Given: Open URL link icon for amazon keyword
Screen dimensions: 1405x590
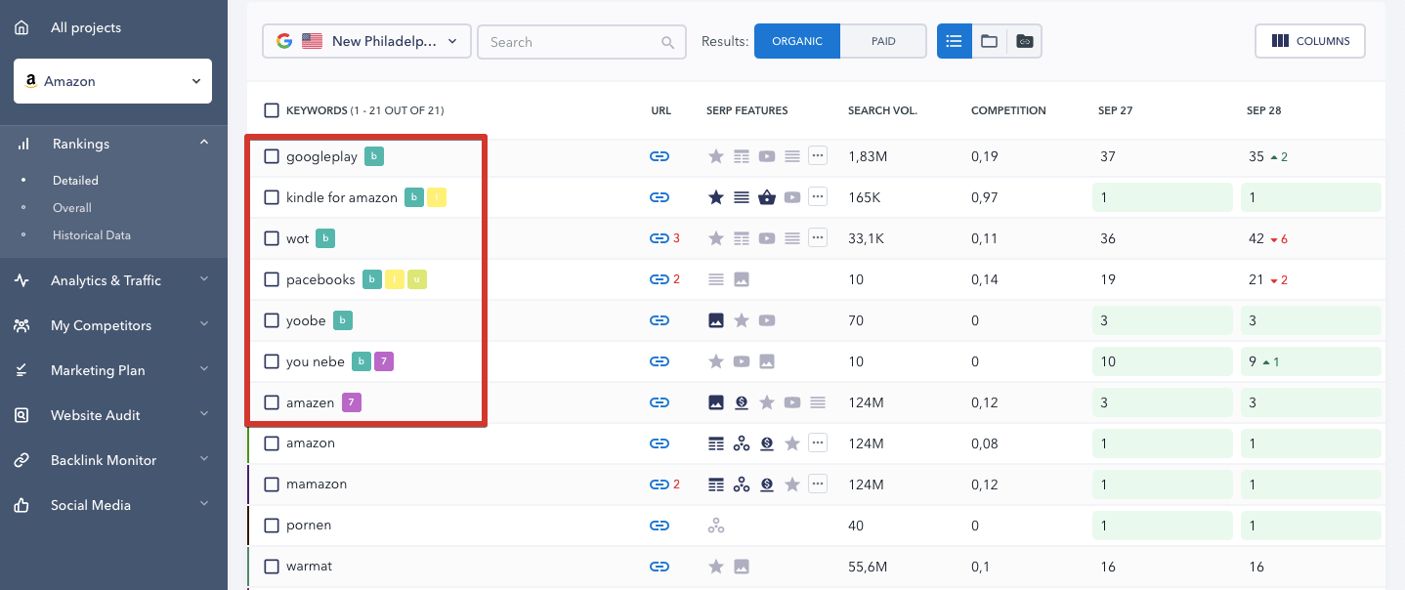Looking at the screenshot, I should [660, 443].
